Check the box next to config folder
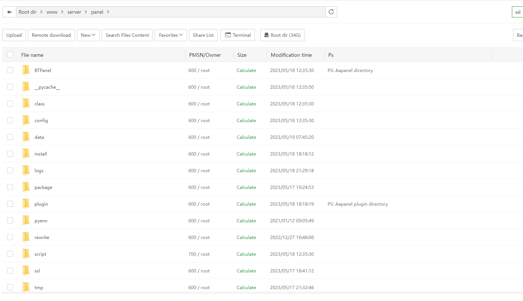523x301 pixels. coord(10,120)
